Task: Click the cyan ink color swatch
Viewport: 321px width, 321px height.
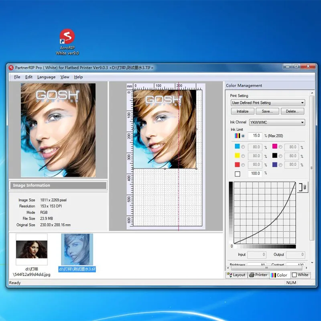Action: point(238,147)
